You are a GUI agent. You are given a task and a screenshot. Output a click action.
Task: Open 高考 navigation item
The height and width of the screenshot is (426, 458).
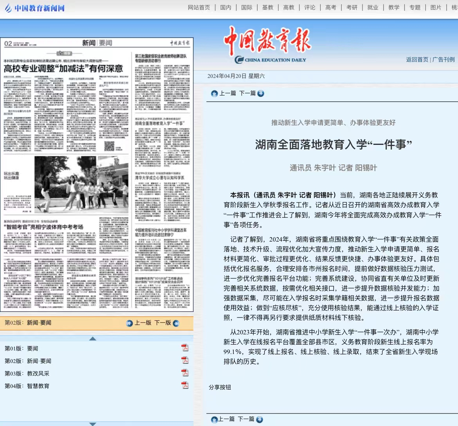click(331, 7)
